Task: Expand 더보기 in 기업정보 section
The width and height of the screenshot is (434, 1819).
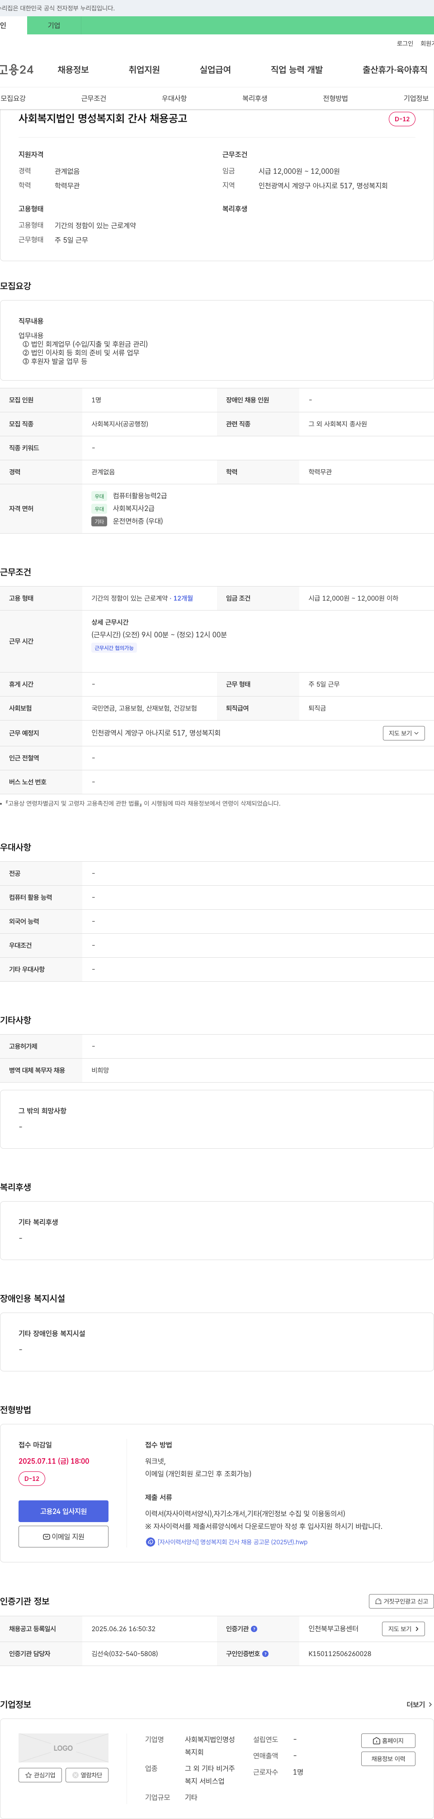Action: click(420, 1704)
